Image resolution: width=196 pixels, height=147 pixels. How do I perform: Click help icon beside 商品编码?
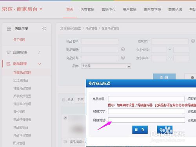point(123,49)
